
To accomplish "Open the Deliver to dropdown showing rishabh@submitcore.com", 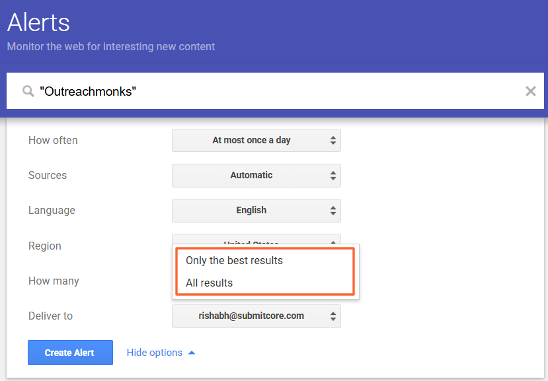I will (256, 316).
